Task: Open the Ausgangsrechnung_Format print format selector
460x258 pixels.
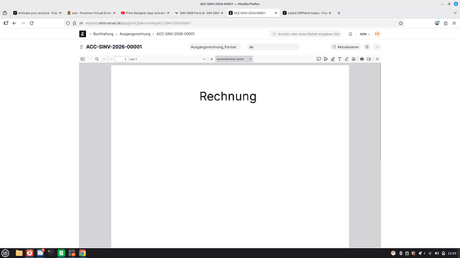Action: [215, 47]
